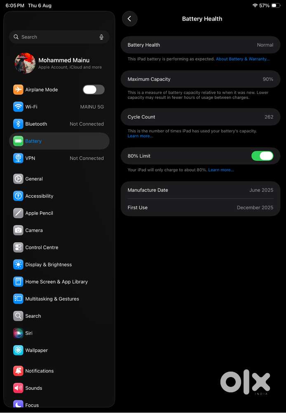Tap the Camera icon in sidebar

[18, 230]
